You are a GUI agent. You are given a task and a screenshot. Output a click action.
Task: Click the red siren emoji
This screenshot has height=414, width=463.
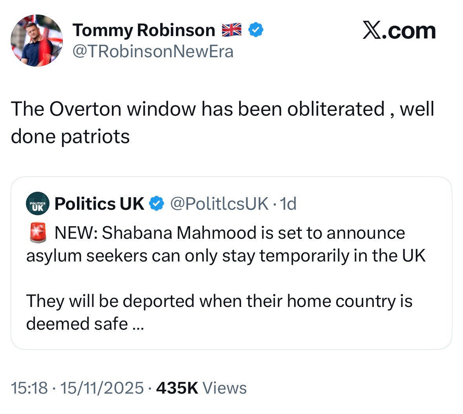point(38,233)
